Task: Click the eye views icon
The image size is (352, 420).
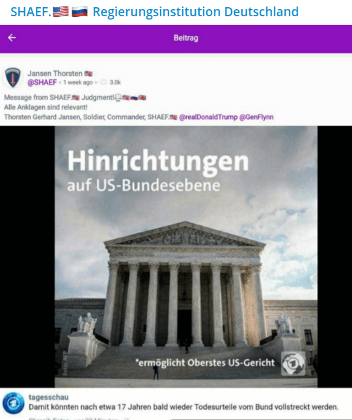Action: pyautogui.click(x=103, y=82)
